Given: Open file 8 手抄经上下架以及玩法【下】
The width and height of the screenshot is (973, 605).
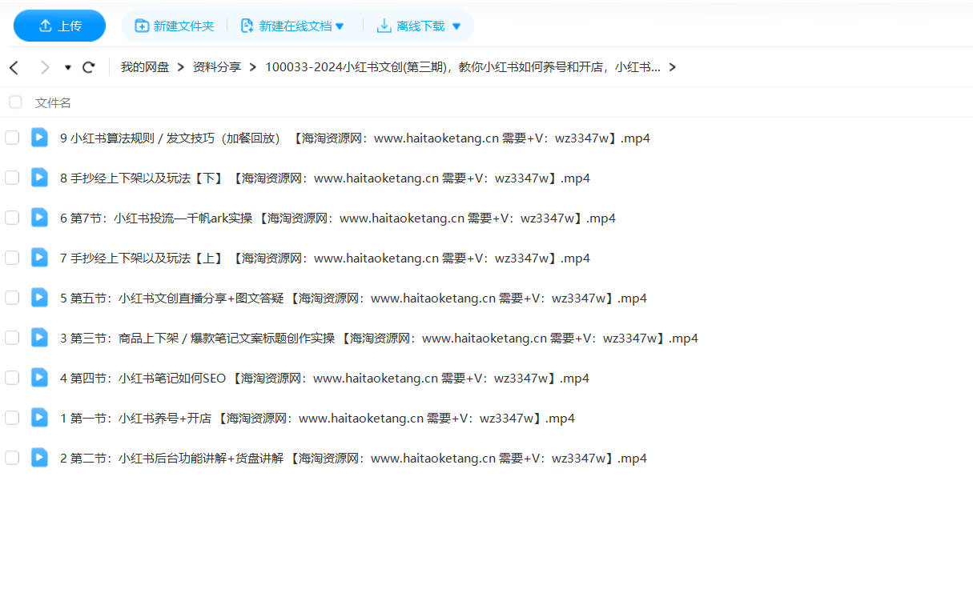Looking at the screenshot, I should click(x=325, y=178).
